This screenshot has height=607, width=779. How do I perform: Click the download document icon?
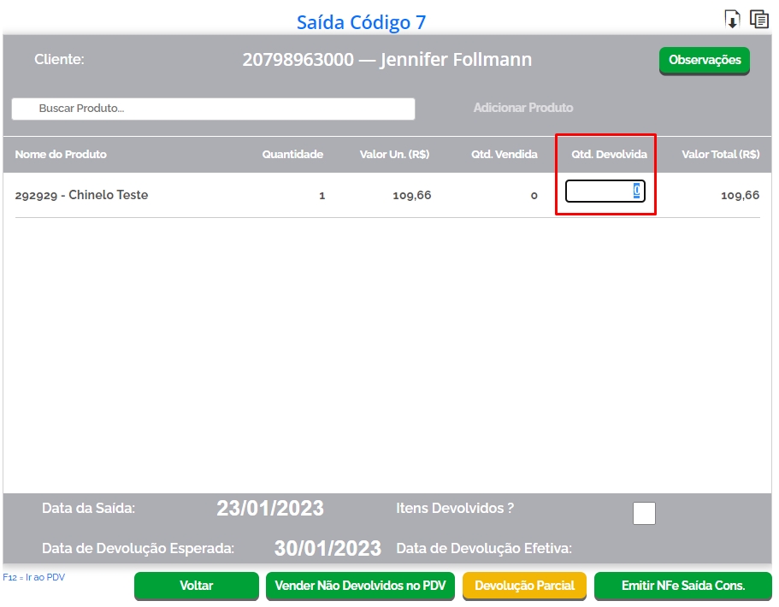pyautogui.click(x=732, y=19)
